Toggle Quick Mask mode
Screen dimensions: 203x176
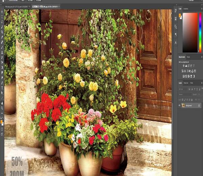tap(2, 129)
